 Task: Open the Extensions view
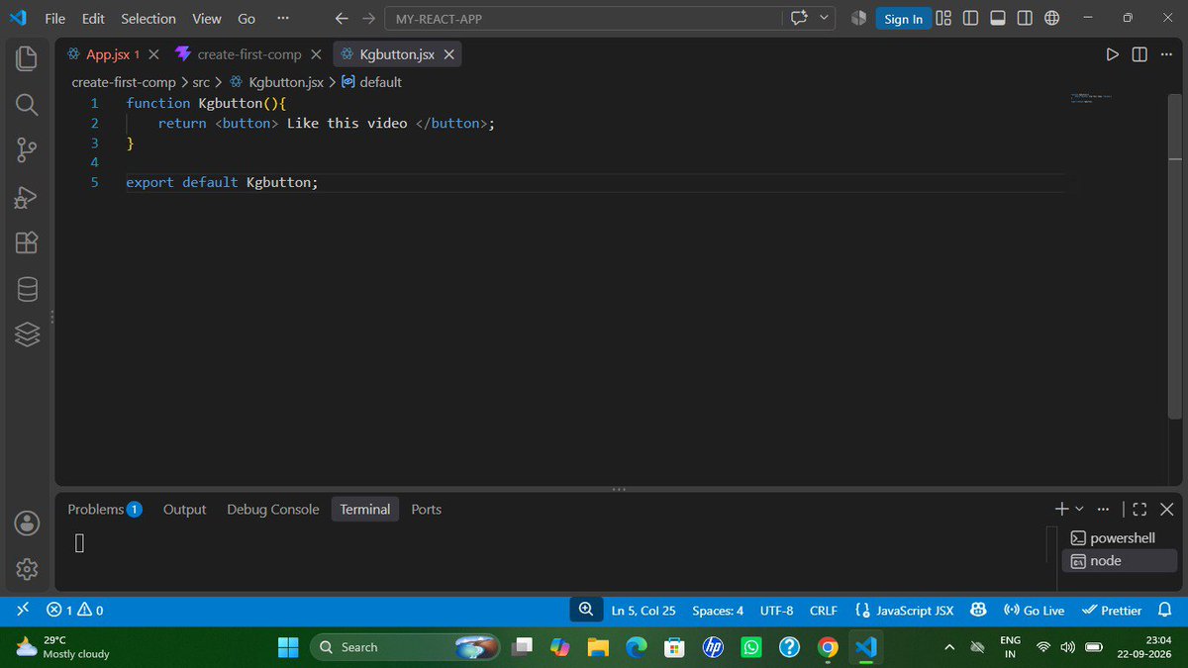pyautogui.click(x=27, y=242)
